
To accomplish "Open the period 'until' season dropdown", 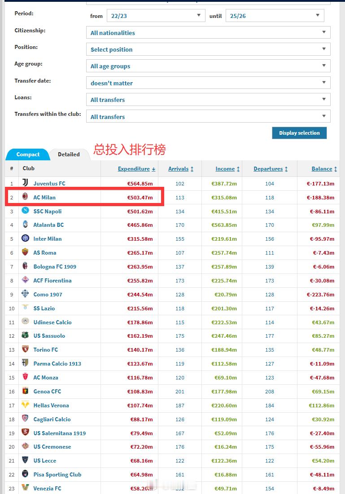I will [x=275, y=15].
